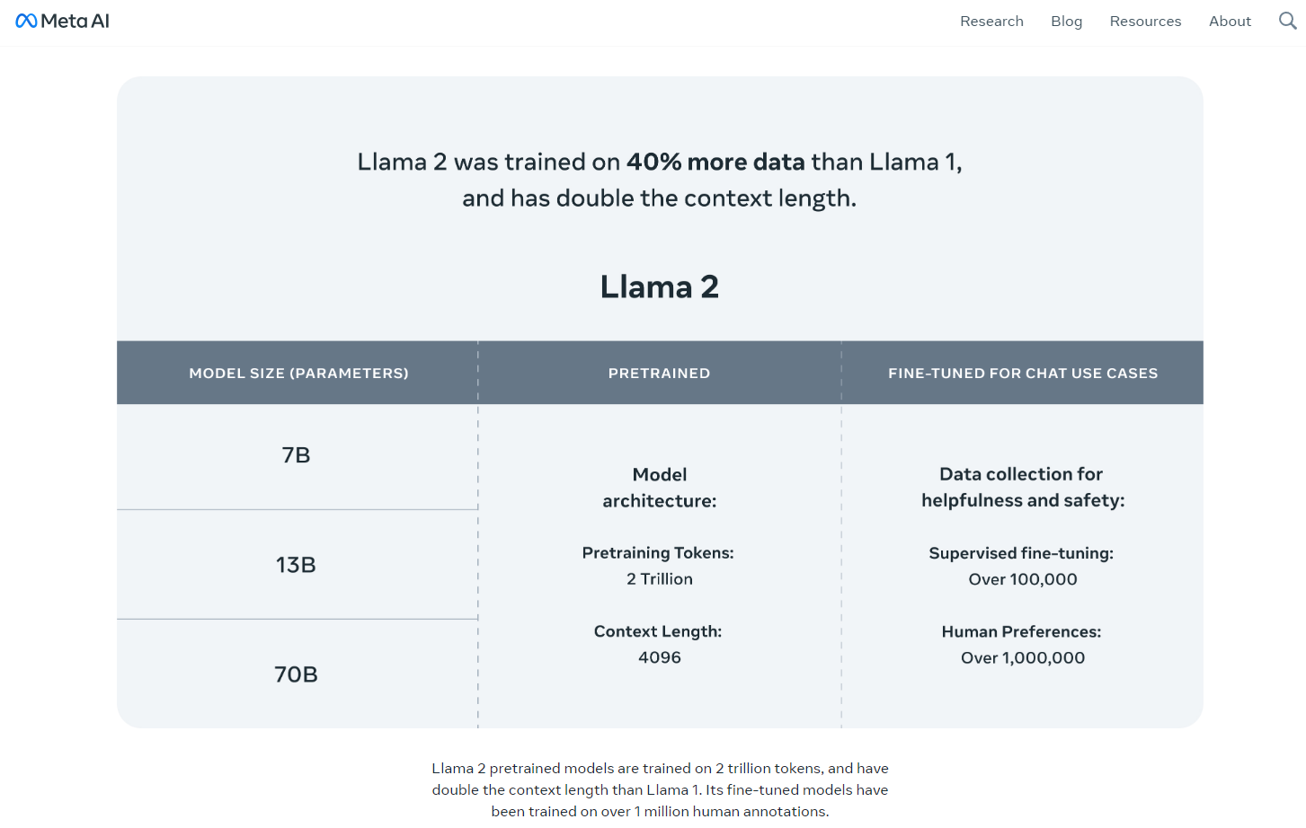
Task: Click the 'Over 1,000,000' value
Action: 1023,657
